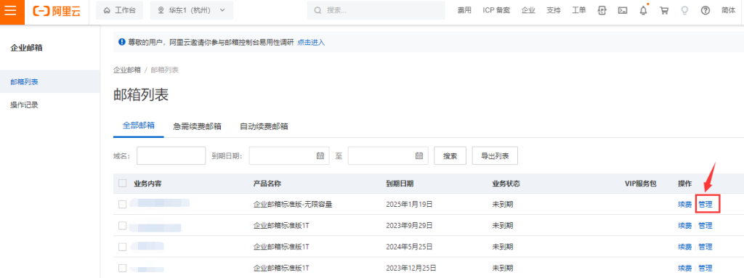Click 续费 for the 2023年12月25日 row
Screen dimensions: 744x278
coord(684,268)
